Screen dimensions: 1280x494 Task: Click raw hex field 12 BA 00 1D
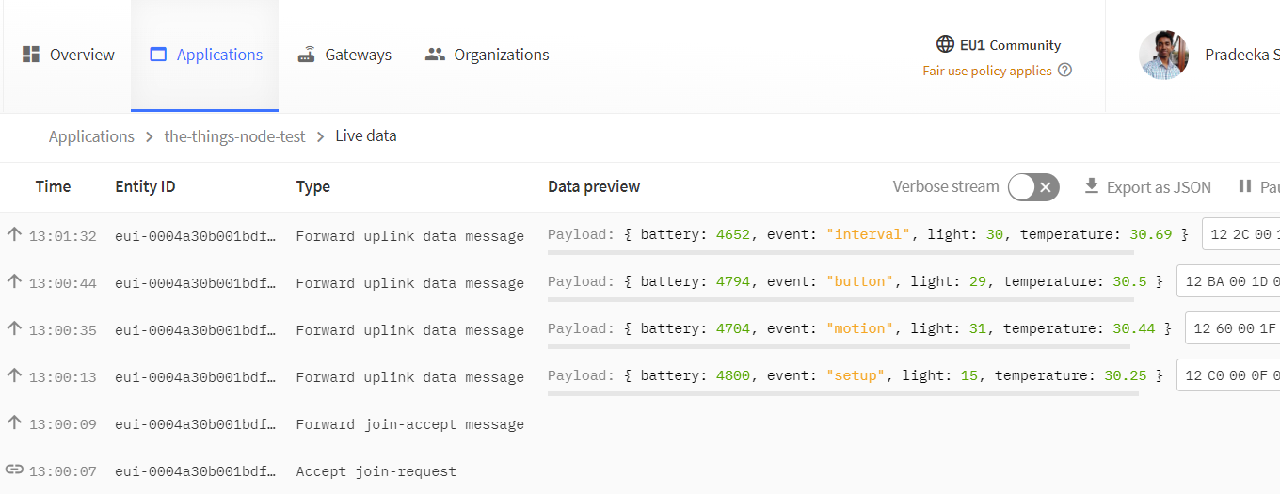point(1228,282)
